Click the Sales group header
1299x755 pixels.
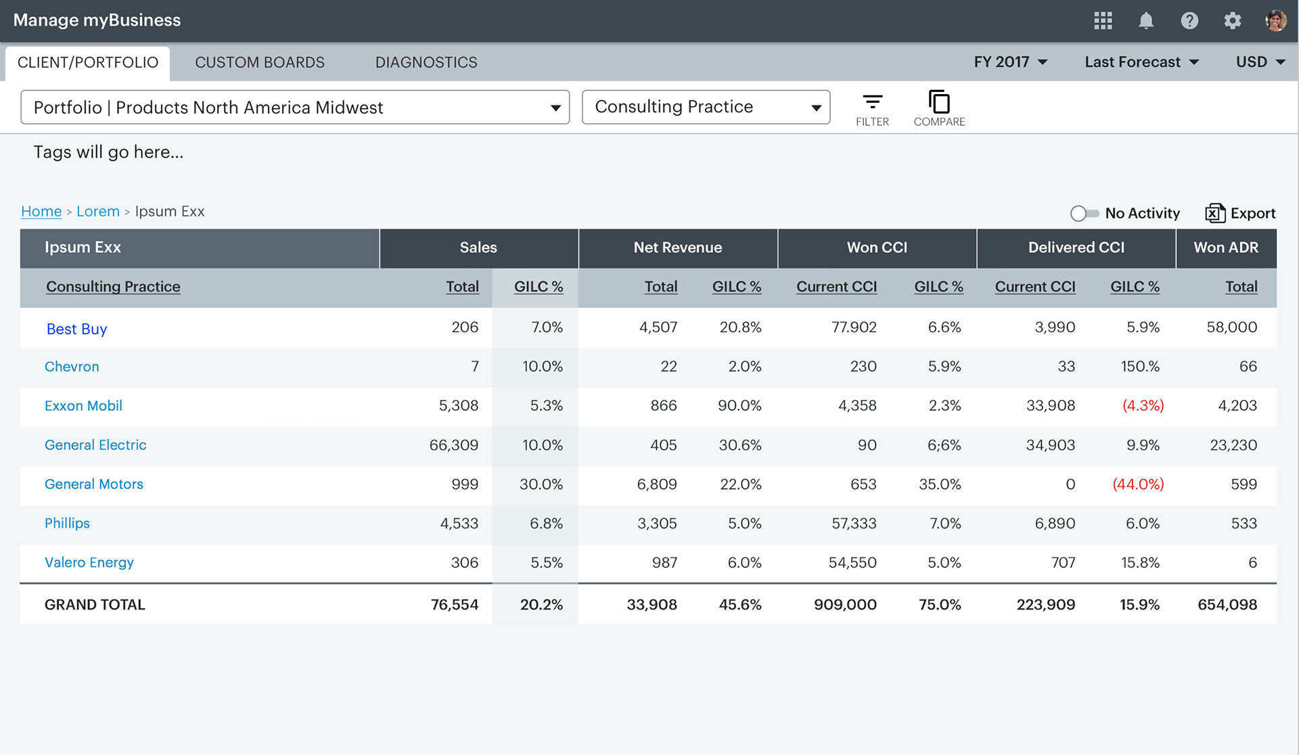(x=478, y=248)
